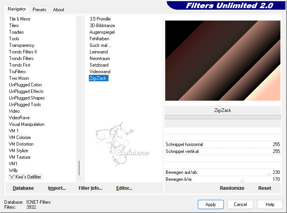This screenshot has height=213, width=287.
Task: Choose the Fehlfarben filter
Action: 99,39
